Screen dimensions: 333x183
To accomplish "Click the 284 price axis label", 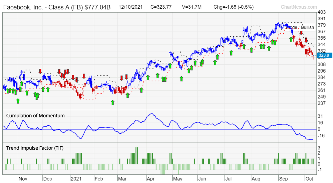I will [x=322, y=77].
